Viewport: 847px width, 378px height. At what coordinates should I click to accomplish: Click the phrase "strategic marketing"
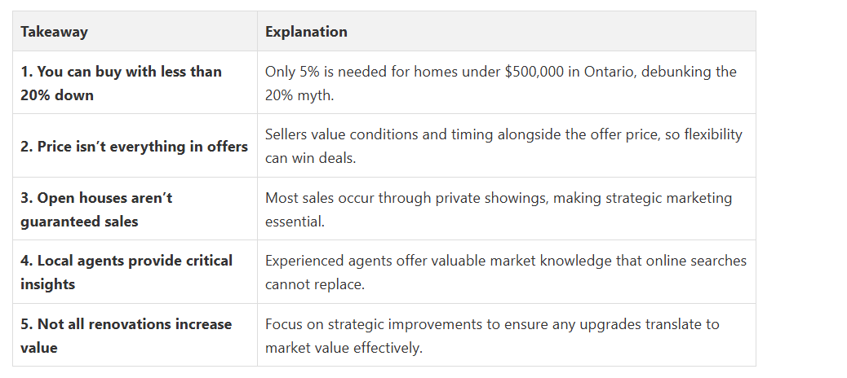click(x=654, y=198)
